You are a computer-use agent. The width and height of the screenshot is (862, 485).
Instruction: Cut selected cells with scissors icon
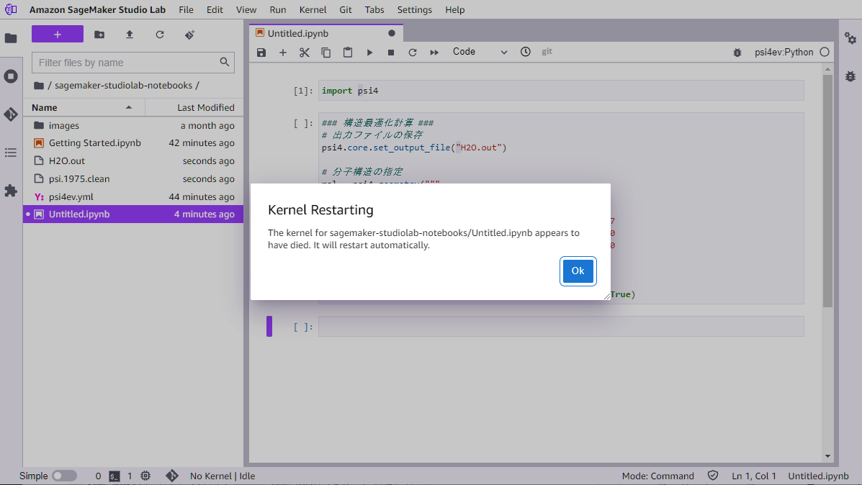(x=305, y=53)
